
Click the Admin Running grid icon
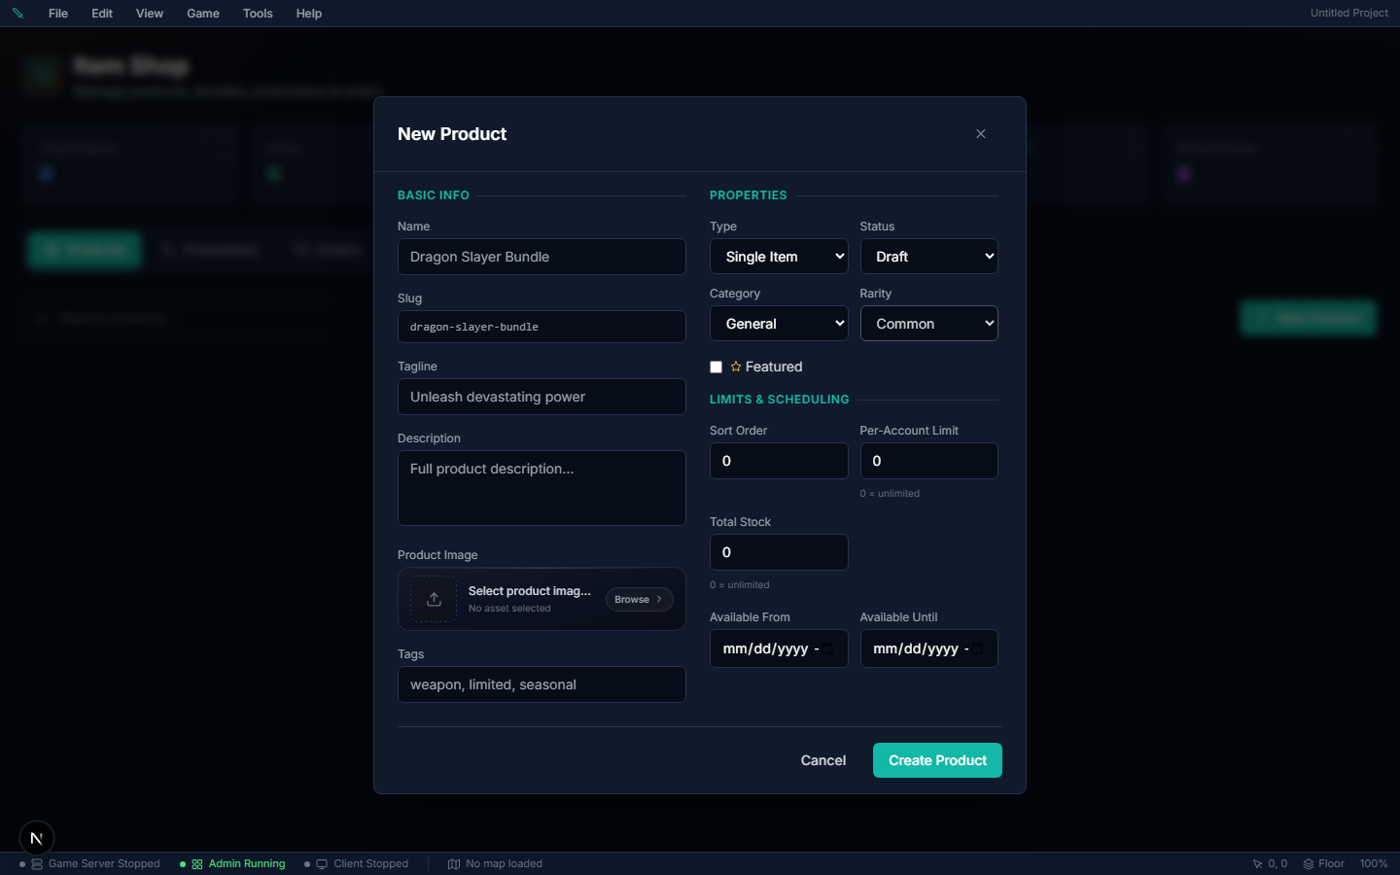(197, 864)
